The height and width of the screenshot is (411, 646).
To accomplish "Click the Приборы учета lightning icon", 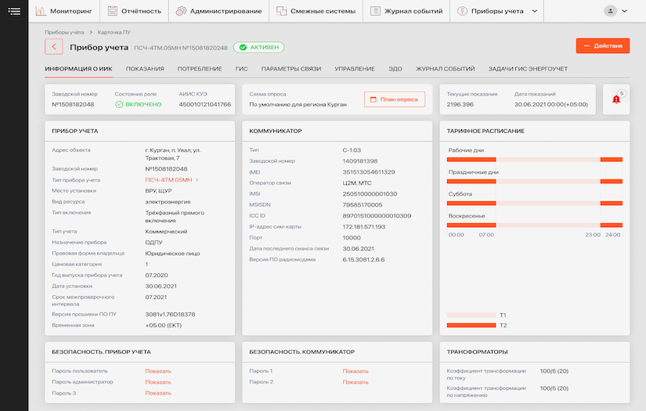I will point(462,11).
